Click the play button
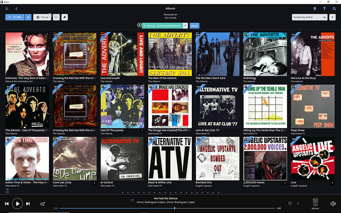Viewport: 341px width, 213px height. click(x=17, y=204)
